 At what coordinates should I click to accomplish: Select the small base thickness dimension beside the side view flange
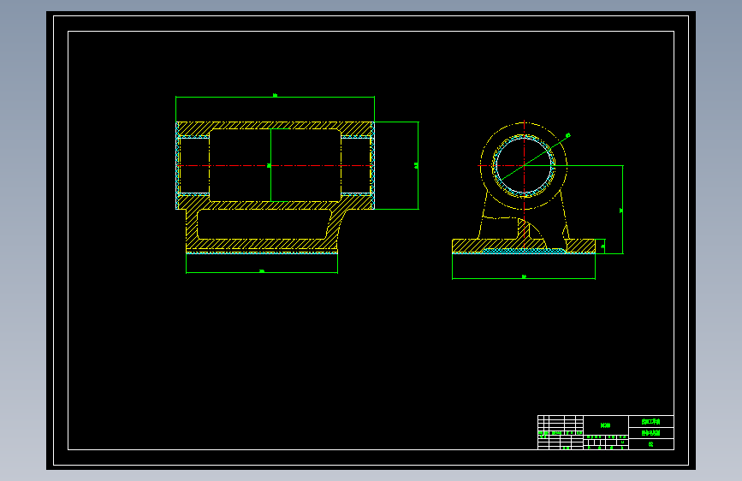click(x=603, y=246)
